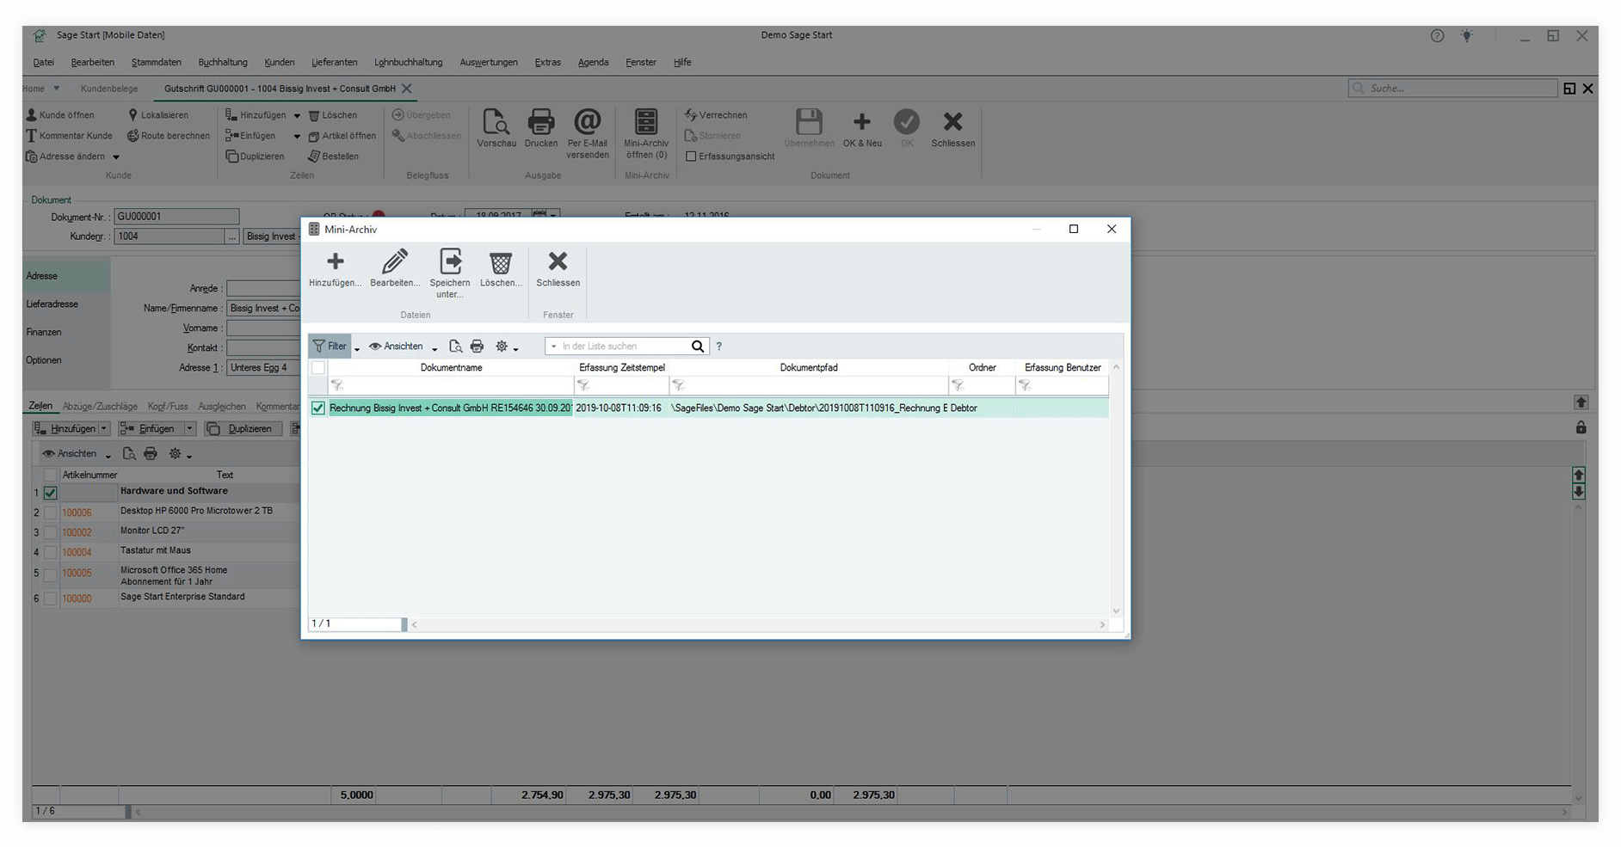Click lock icon at right edge of lines area

(x=1581, y=427)
